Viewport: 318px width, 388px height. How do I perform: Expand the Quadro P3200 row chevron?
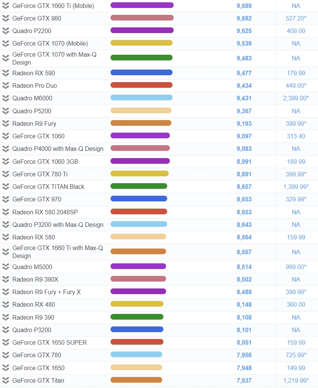(5, 330)
